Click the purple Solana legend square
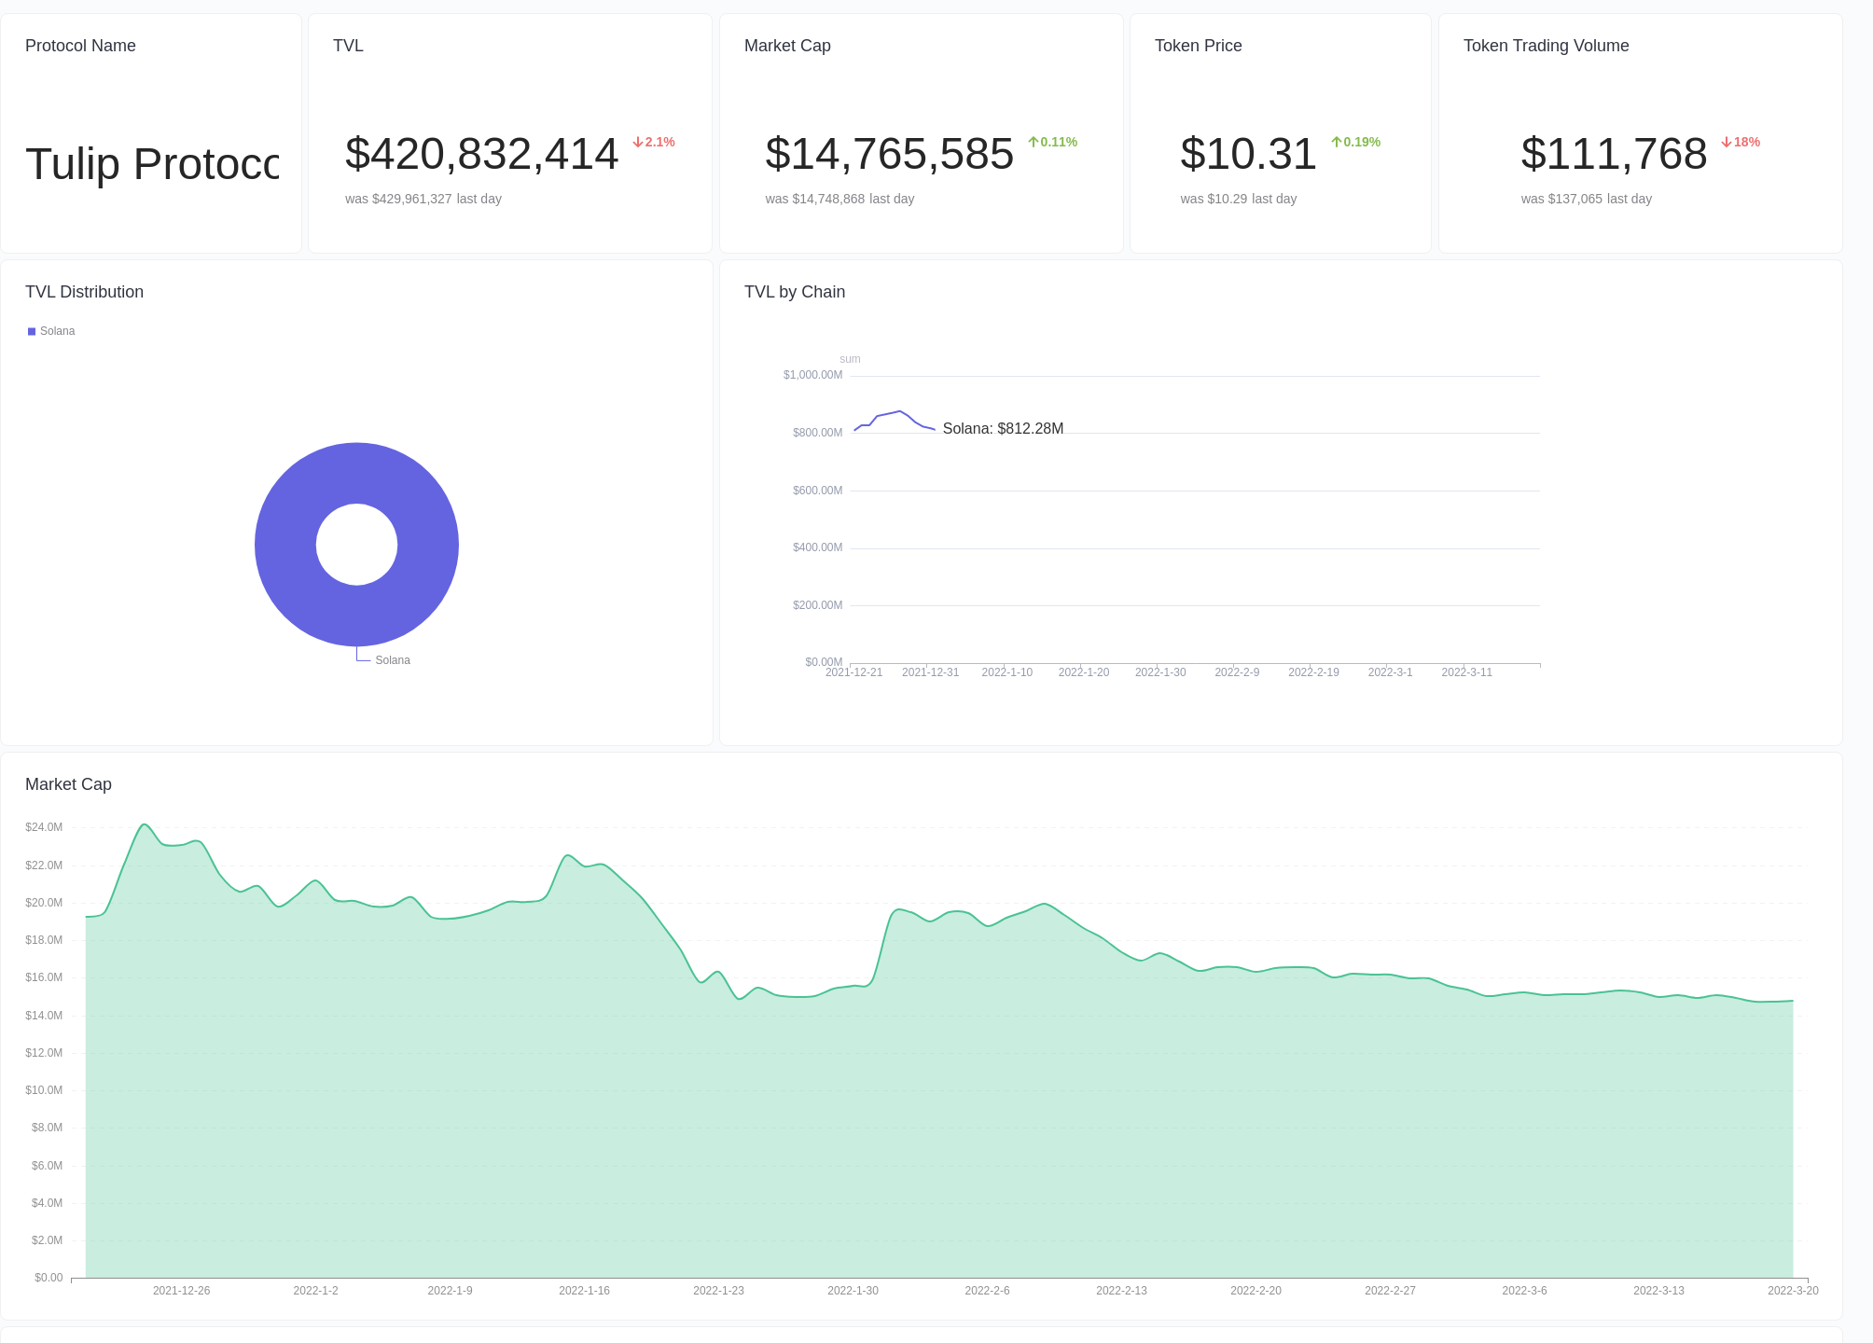Viewport: 1873px width, 1343px height. point(31,330)
